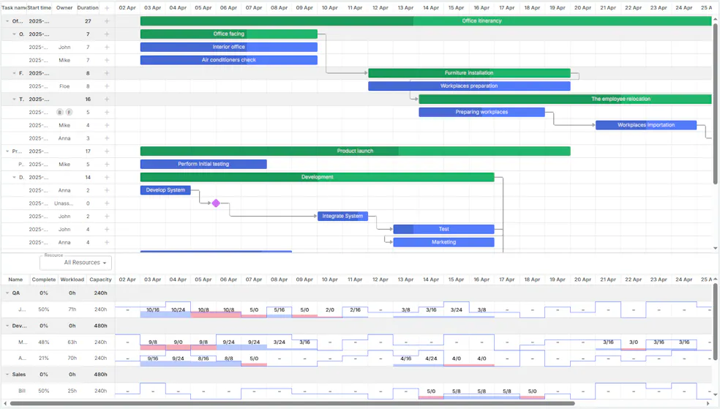Click the 16 Apr date in Gantt header

[481, 8]
